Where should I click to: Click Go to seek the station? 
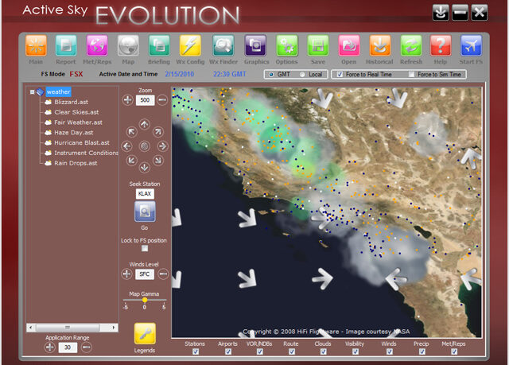point(145,212)
